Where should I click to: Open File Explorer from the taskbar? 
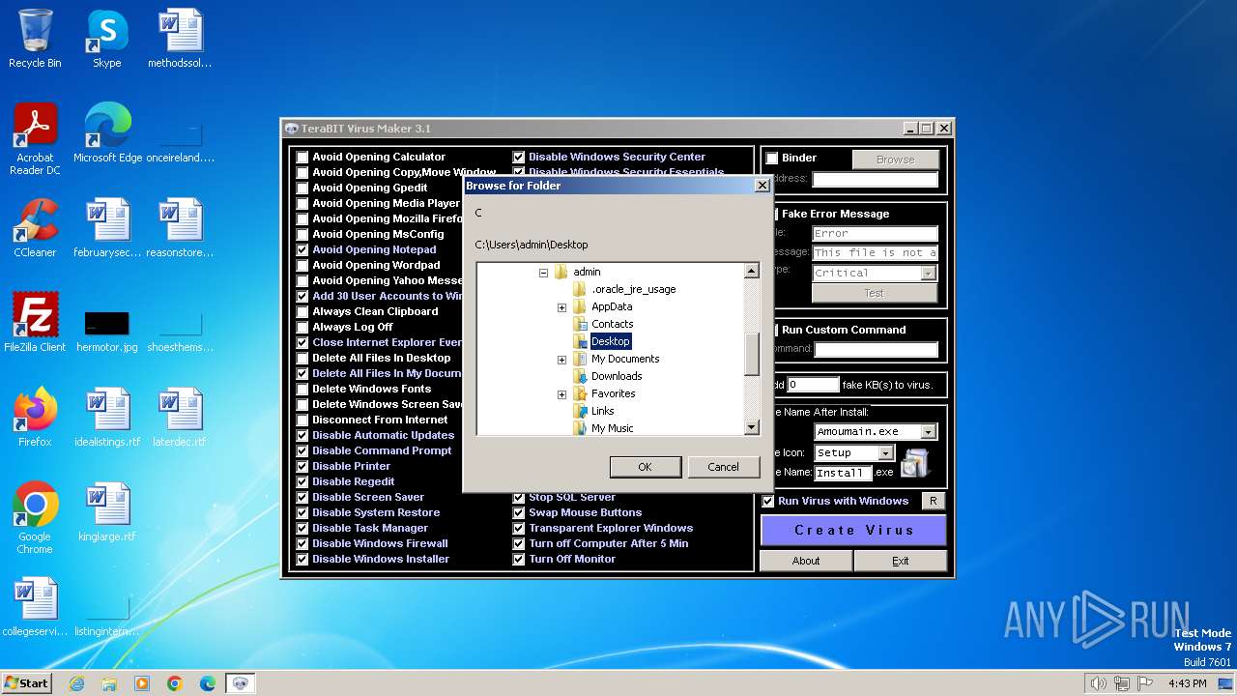(109, 683)
